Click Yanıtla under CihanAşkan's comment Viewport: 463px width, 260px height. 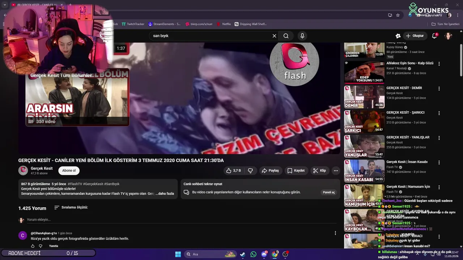[x=54, y=246]
